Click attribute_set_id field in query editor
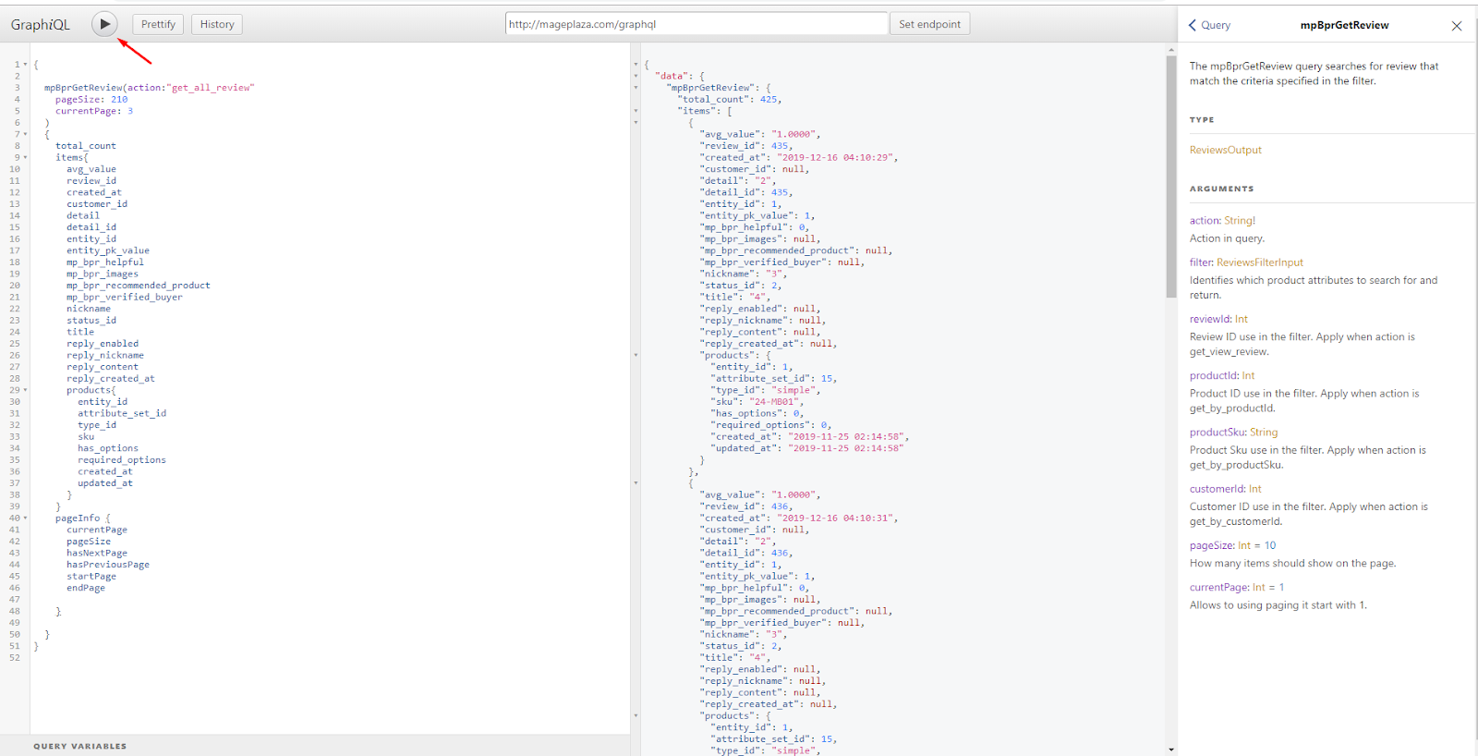 [122, 413]
